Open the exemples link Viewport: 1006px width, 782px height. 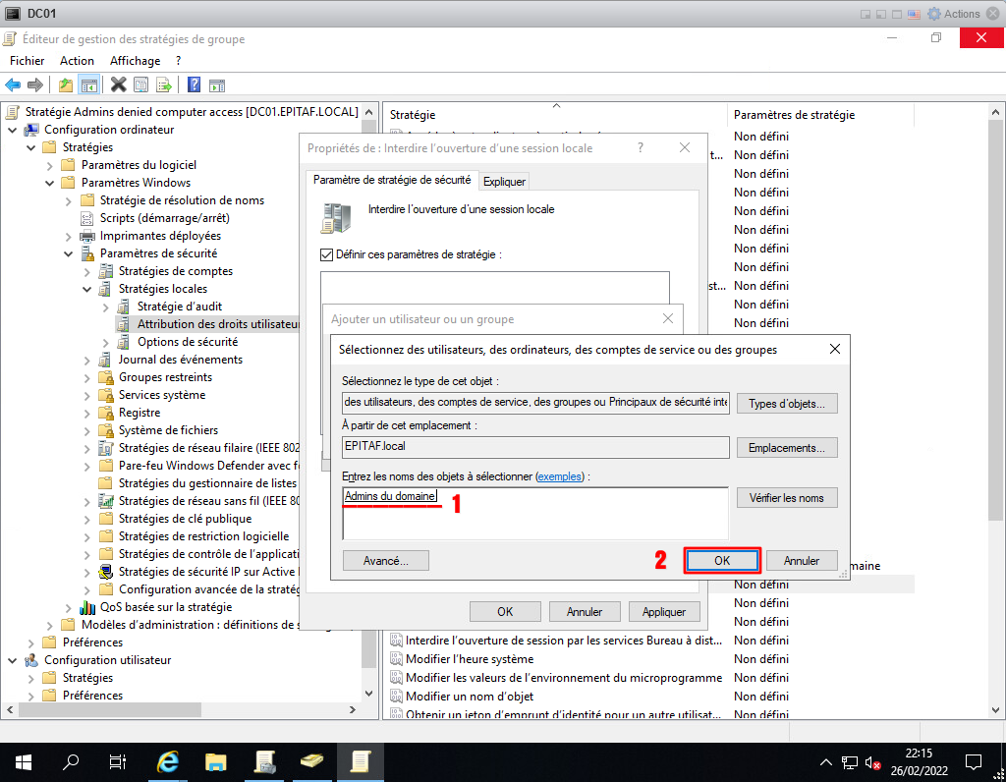[x=559, y=476]
